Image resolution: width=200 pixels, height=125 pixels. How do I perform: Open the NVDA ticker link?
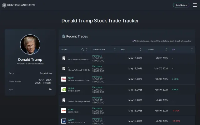71,88
